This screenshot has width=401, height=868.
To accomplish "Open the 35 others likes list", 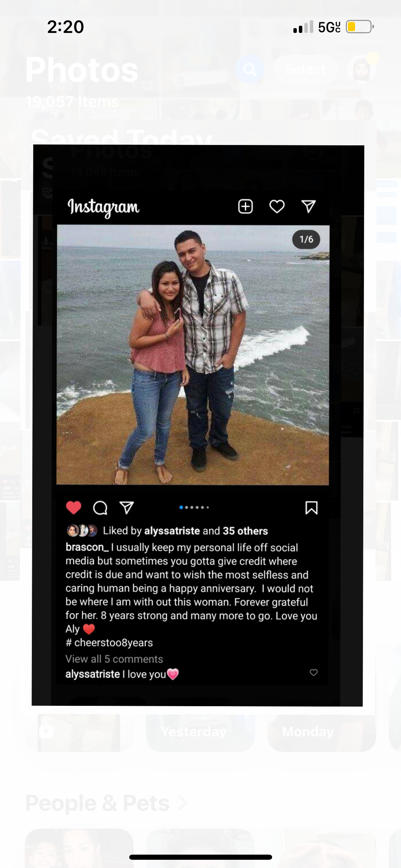I will tap(245, 531).
